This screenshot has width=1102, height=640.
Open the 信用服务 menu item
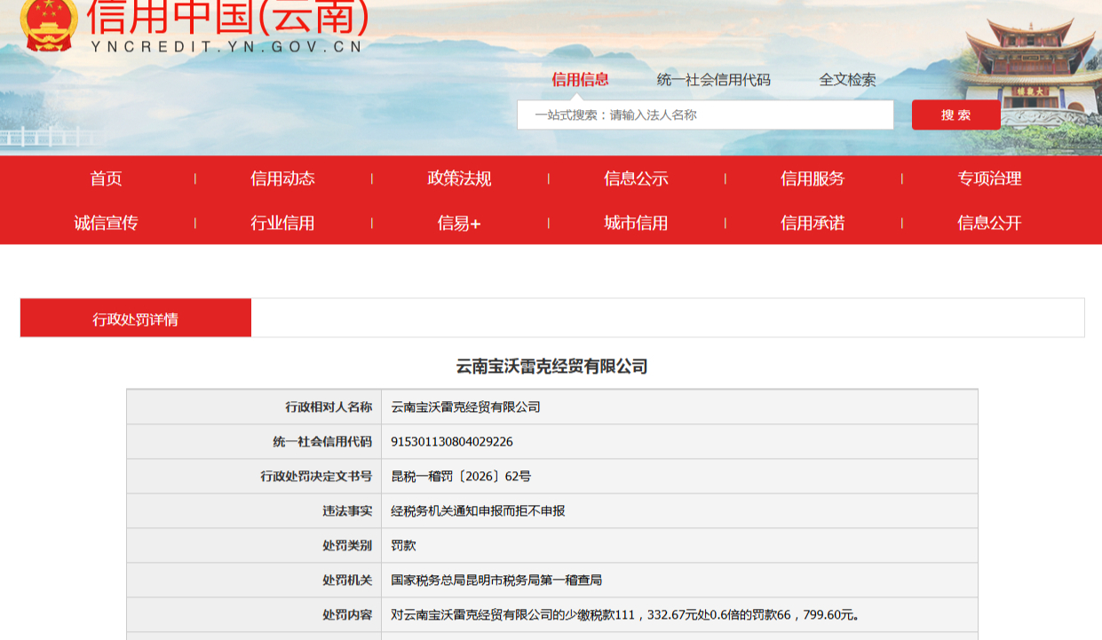[x=813, y=178]
